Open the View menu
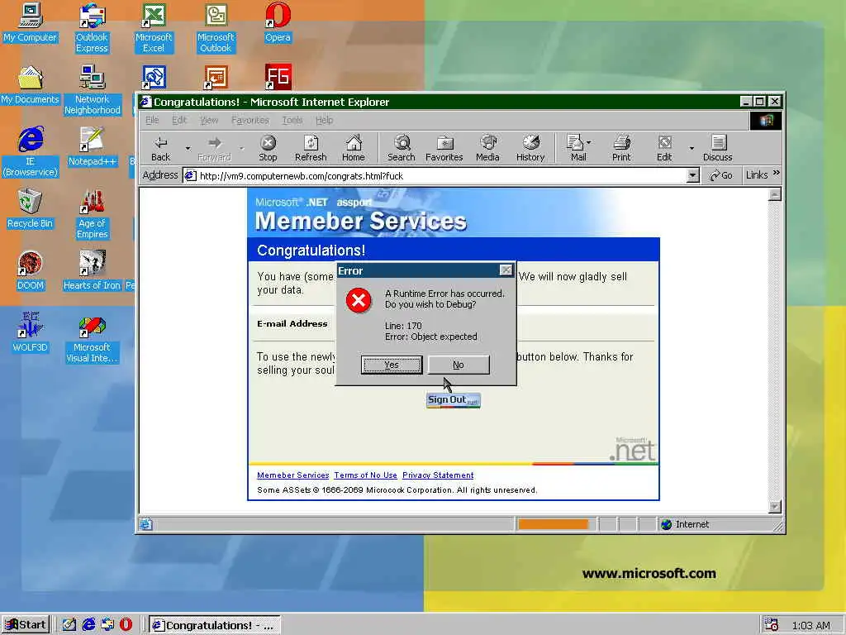 point(209,120)
